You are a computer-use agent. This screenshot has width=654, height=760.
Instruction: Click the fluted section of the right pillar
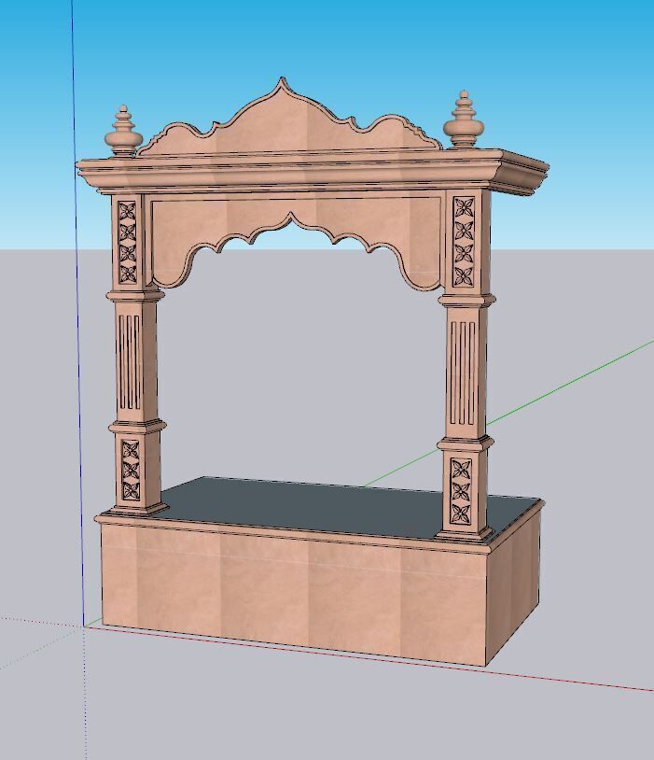click(x=463, y=372)
